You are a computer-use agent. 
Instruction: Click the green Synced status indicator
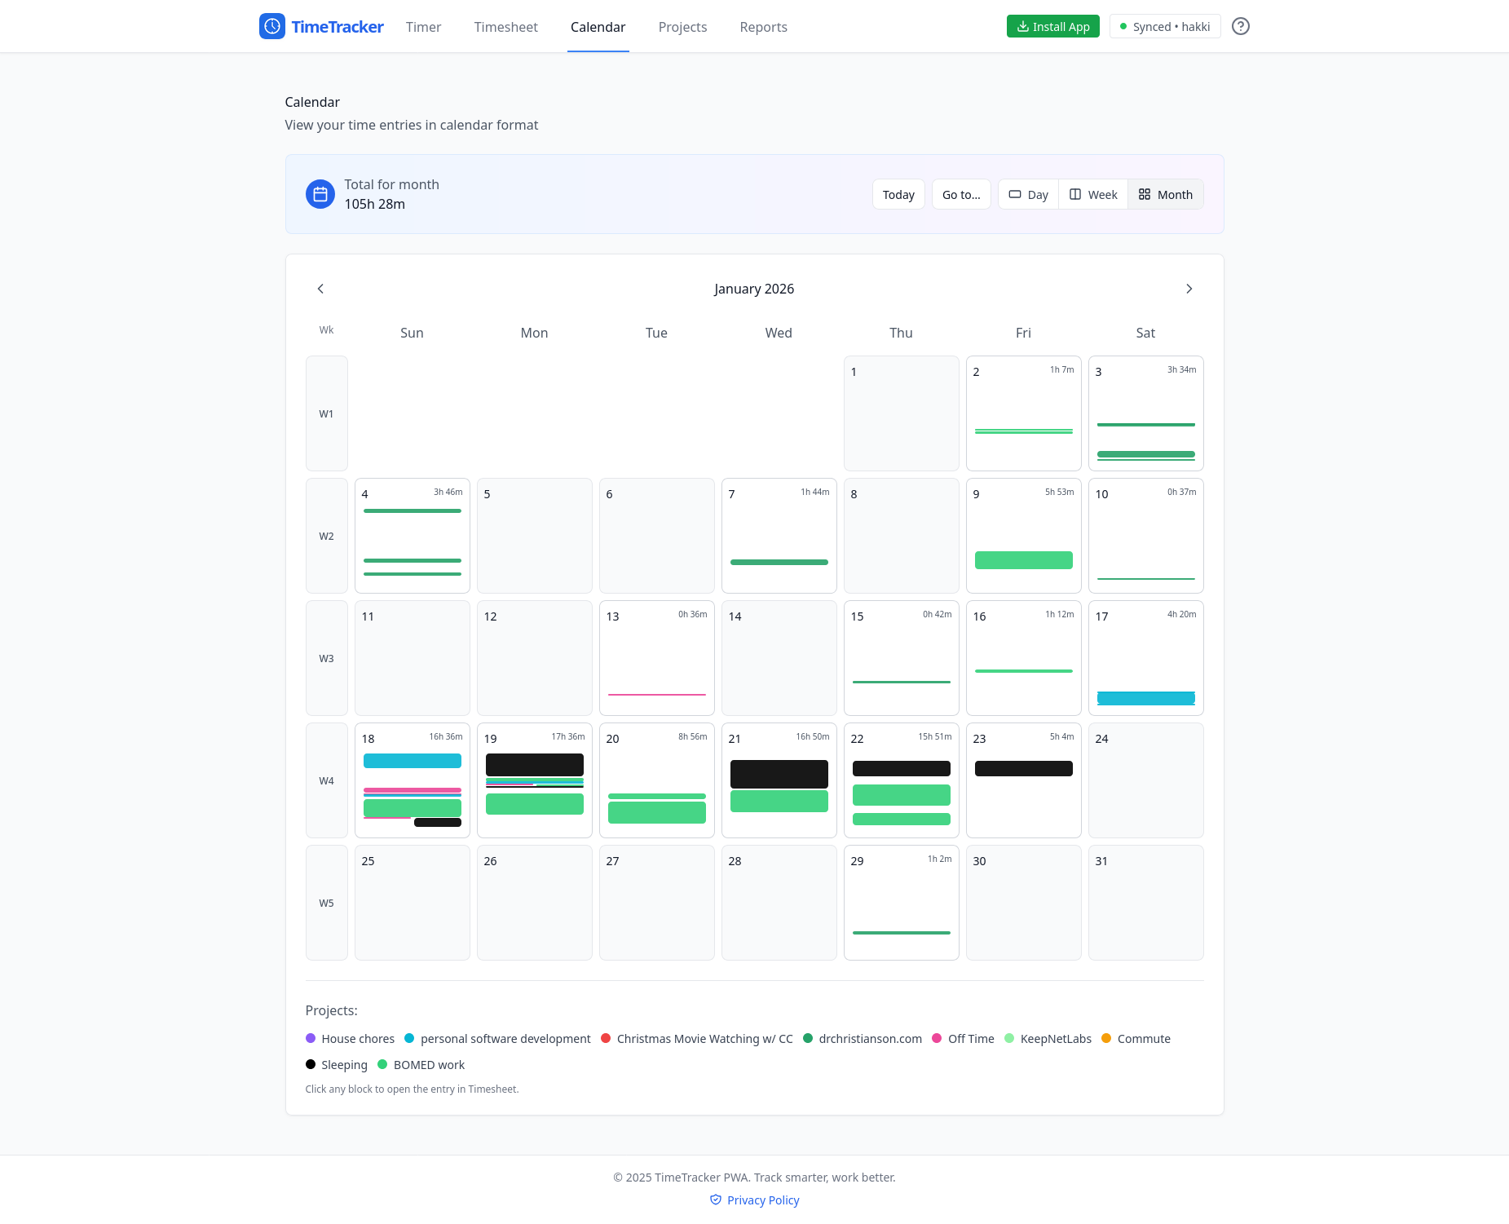click(x=1124, y=26)
